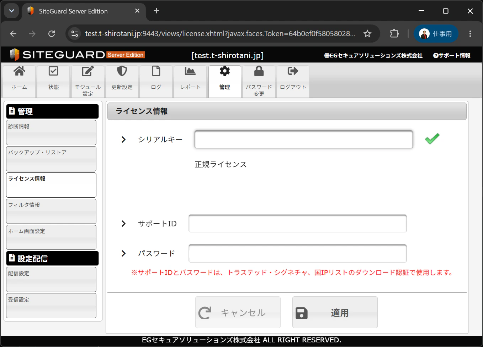Expand the サポートID chevron
The width and height of the screenshot is (483, 347).
pos(123,224)
